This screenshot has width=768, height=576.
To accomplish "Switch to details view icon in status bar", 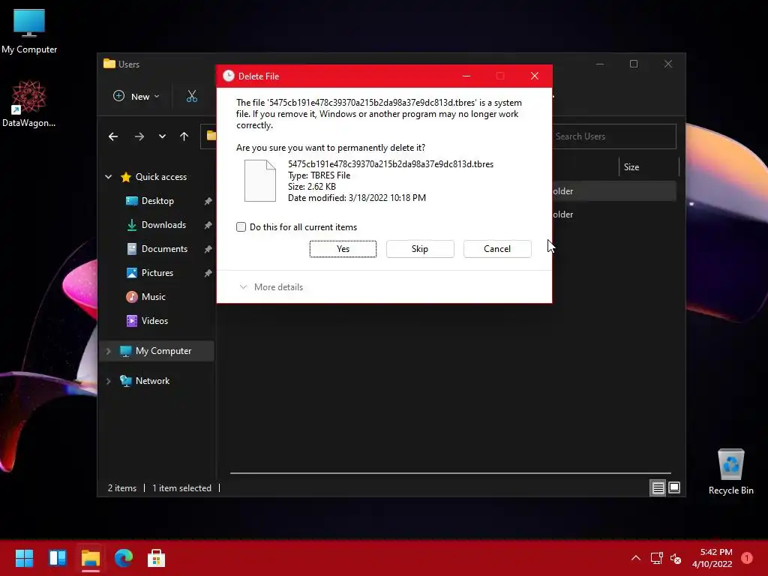I will pos(658,487).
